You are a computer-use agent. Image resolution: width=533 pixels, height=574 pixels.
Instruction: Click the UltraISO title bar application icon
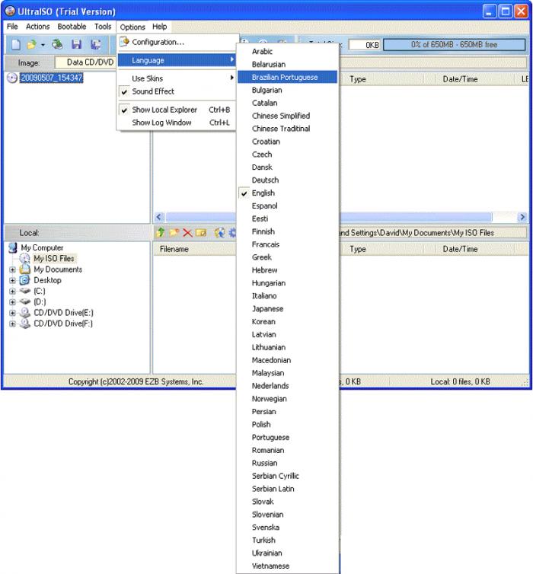(10, 11)
